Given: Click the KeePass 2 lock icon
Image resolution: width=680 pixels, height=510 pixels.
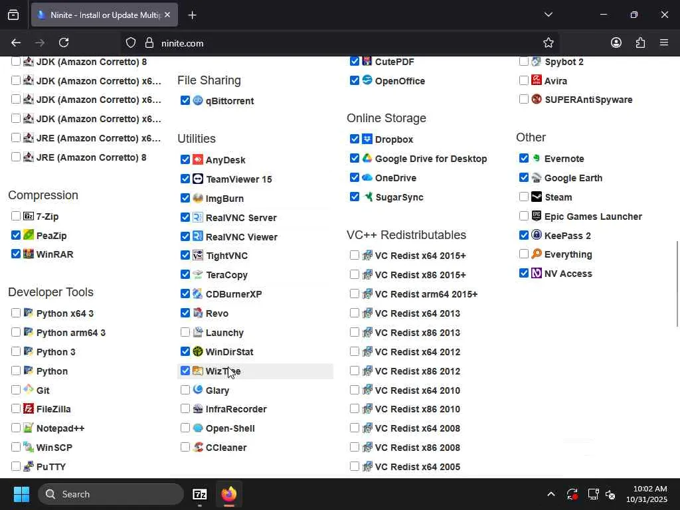Looking at the screenshot, I should pos(537,235).
